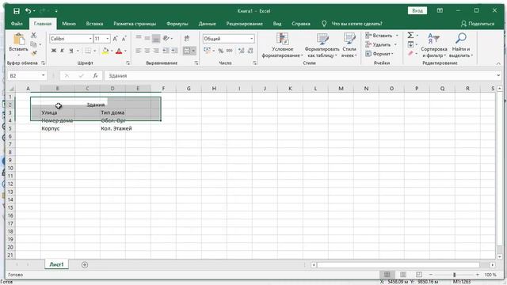Open Найти и выделить
Viewport: 507px width, 285px height.
click(461, 45)
